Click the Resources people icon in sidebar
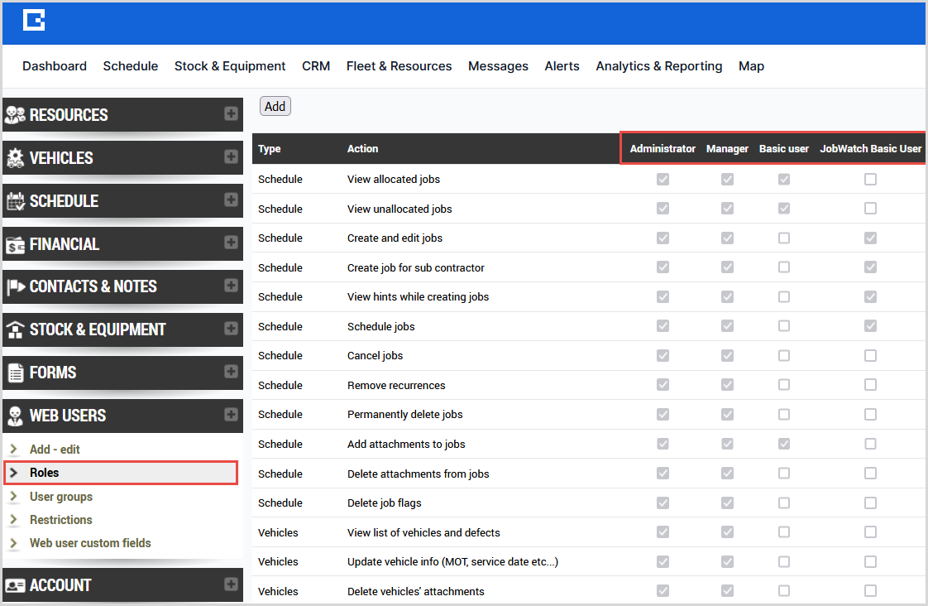The height and width of the screenshot is (606, 928). (15, 115)
